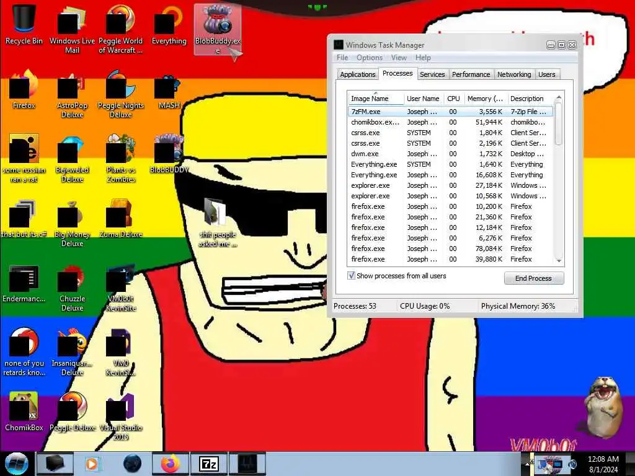Image resolution: width=635 pixels, height=476 pixels.
Task: Sort processes by Memory column
Action: [485, 99]
